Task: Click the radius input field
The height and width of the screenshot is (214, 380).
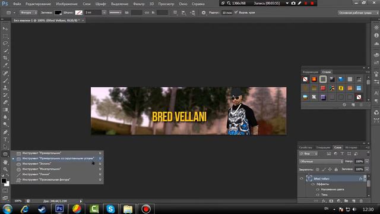Action: (227, 12)
